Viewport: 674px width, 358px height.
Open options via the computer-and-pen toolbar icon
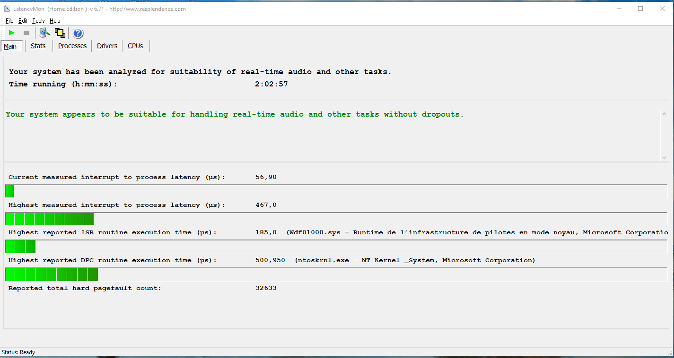[x=45, y=33]
